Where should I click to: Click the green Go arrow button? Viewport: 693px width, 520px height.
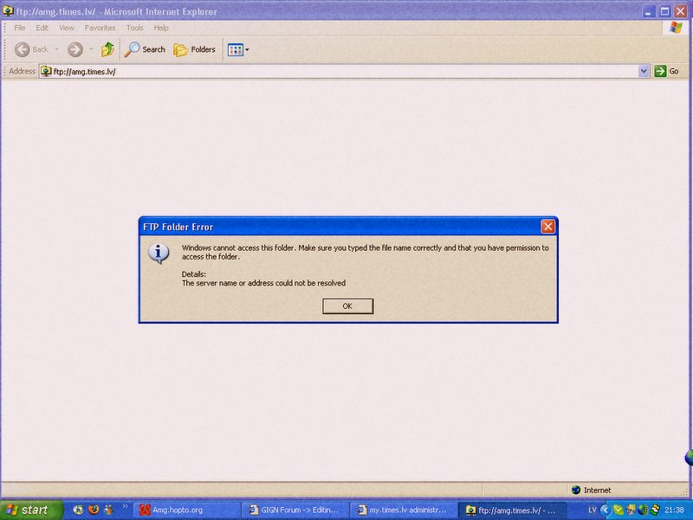(666, 71)
